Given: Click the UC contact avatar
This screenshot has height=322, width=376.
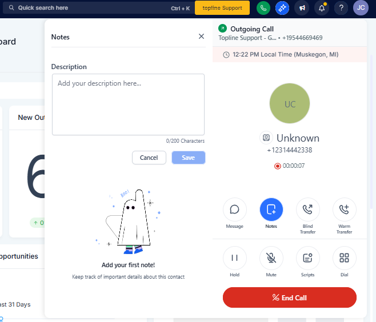Looking at the screenshot, I should [x=290, y=103].
